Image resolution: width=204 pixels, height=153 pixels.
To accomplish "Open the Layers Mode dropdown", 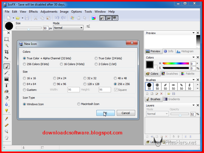I will tap(157, 114).
